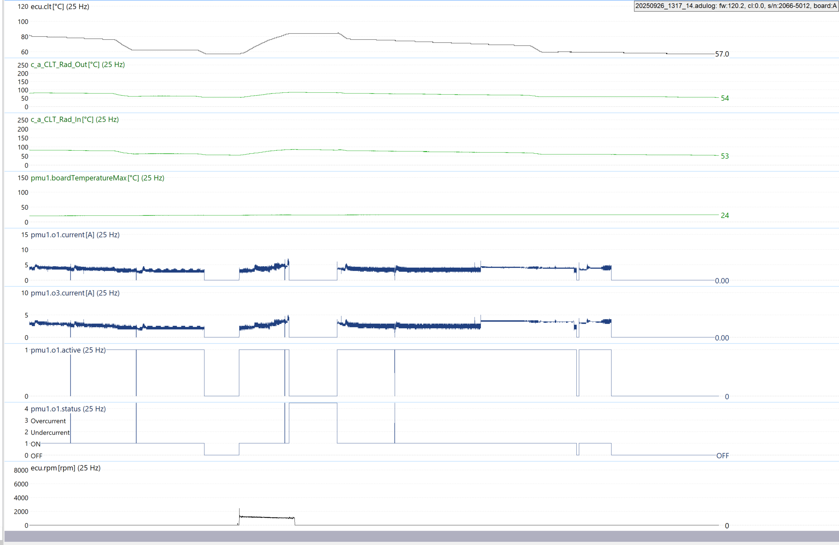Click the pmu1.o1.active channel label

[68, 350]
